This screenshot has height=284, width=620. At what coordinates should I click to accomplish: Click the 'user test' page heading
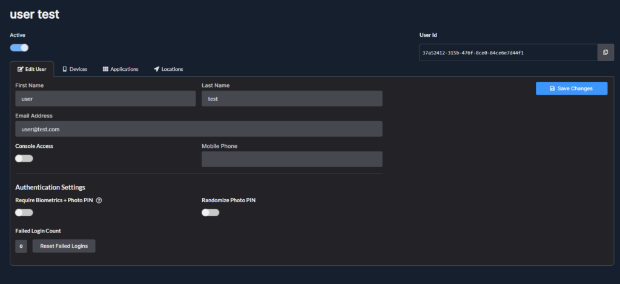pyautogui.click(x=35, y=15)
